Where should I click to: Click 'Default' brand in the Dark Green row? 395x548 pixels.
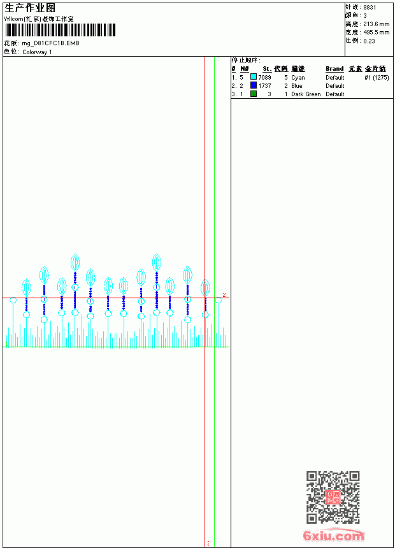[x=335, y=94]
